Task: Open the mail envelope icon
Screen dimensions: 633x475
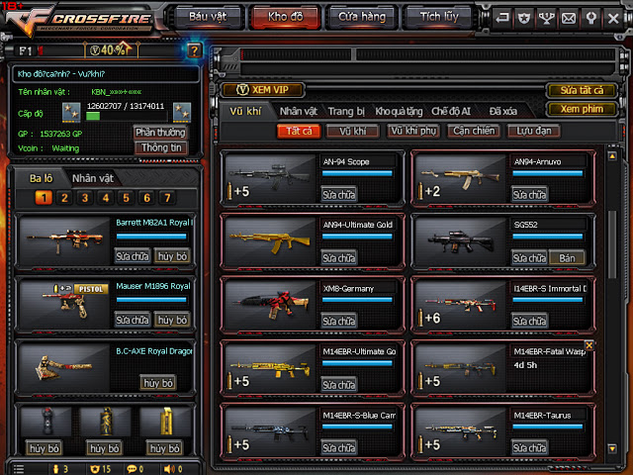Action: point(569,18)
